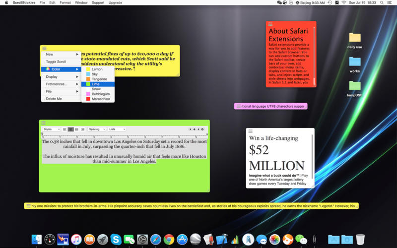Viewport: 397px width, 248px height.
Task: Click the center-align text icon
Action: tap(71, 129)
